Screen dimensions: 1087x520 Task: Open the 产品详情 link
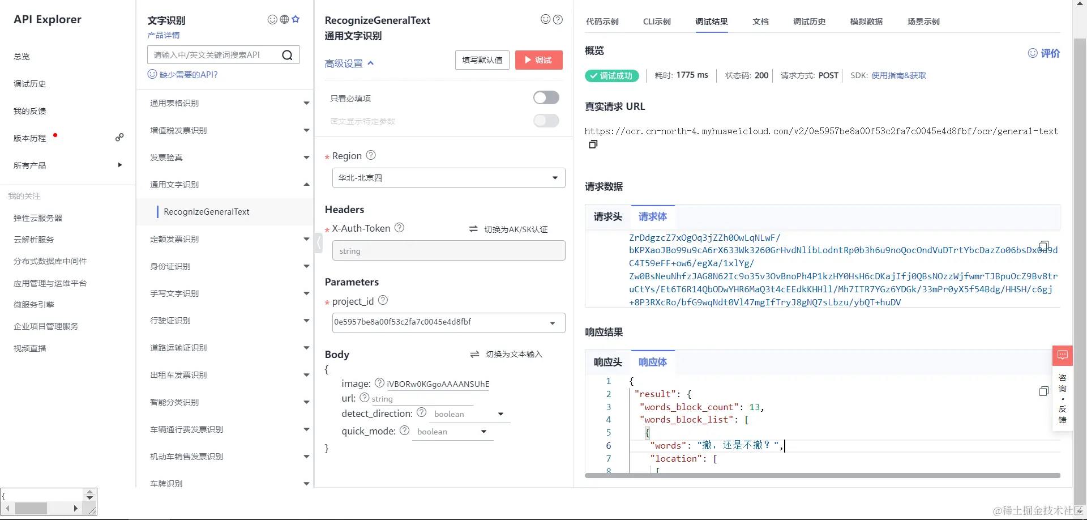pyautogui.click(x=164, y=35)
